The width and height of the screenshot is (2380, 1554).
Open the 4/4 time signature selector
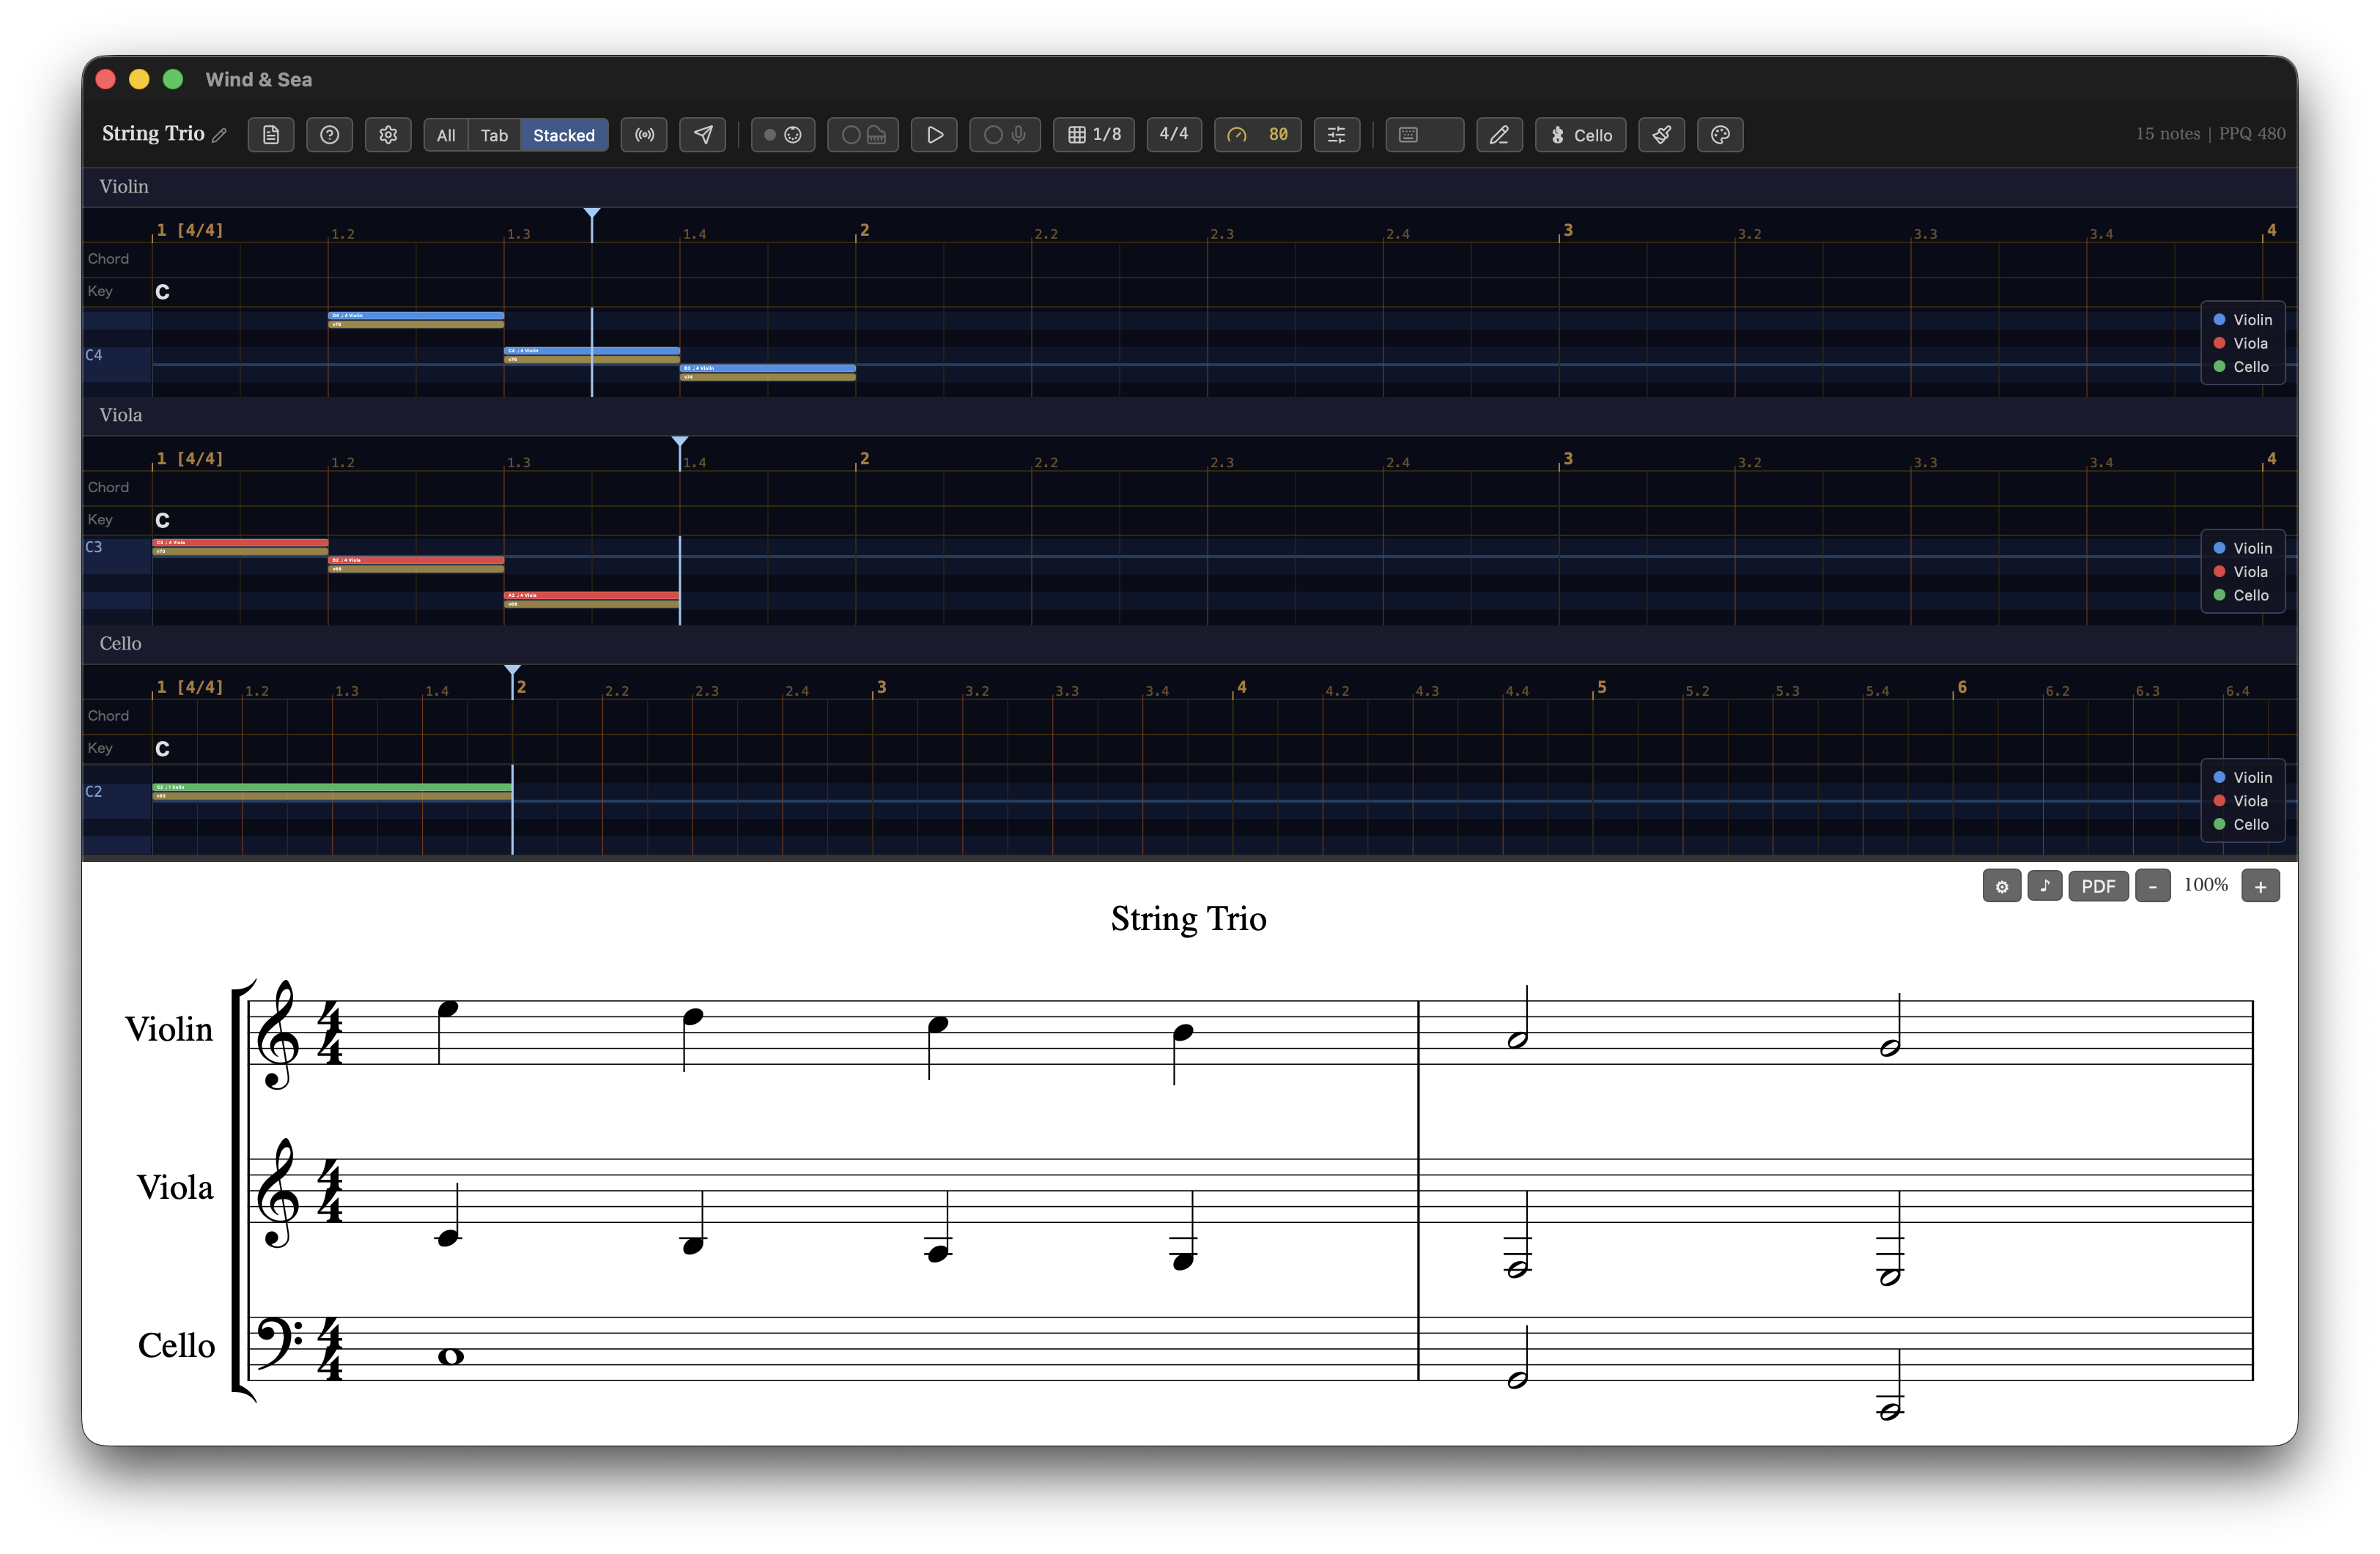1173,135
